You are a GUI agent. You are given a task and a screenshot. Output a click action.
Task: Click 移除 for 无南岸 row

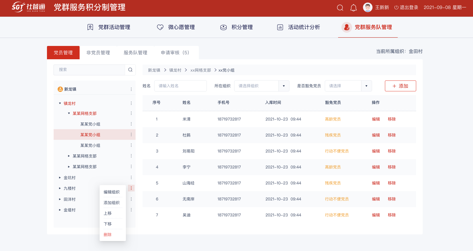[392, 199]
